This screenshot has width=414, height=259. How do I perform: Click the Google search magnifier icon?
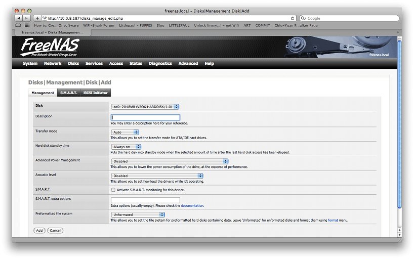pos(303,18)
